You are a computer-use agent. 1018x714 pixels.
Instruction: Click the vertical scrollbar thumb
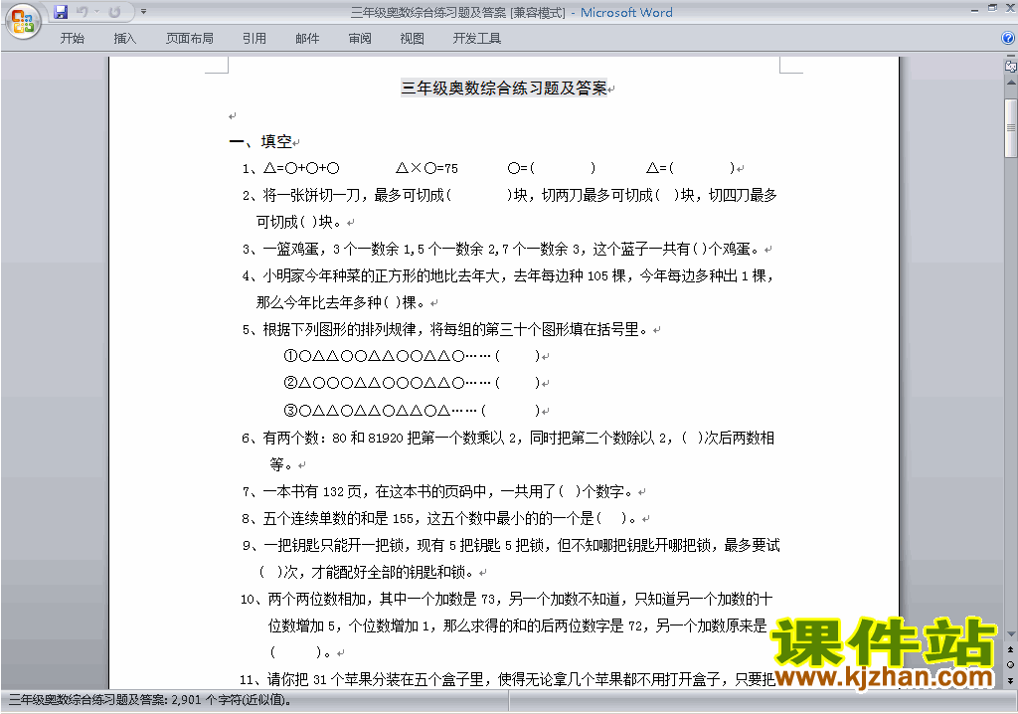(x=1010, y=128)
